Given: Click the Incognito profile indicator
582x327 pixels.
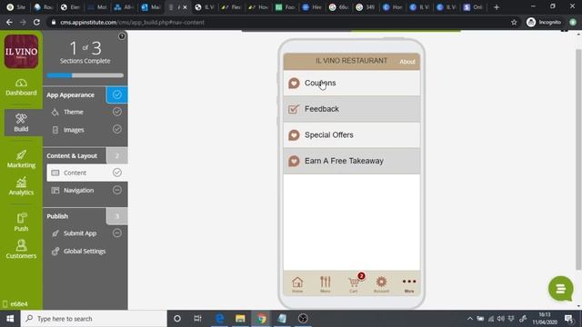Looking at the screenshot, I should pyautogui.click(x=544, y=22).
